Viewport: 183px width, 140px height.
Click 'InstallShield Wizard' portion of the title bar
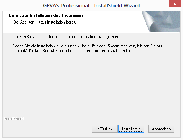point(117,6)
